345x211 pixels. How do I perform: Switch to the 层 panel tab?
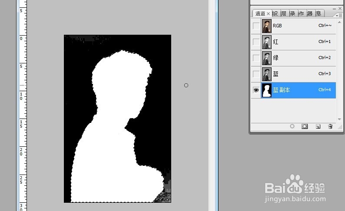[284, 13]
